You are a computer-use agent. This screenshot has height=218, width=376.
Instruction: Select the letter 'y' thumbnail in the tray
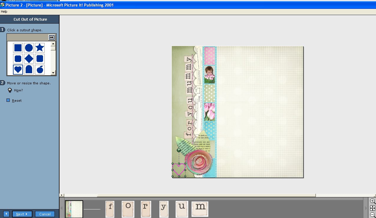click(x=164, y=209)
